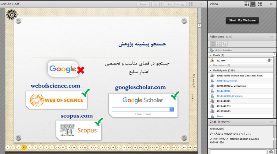Switch to Breakout Room view icon

218,44
